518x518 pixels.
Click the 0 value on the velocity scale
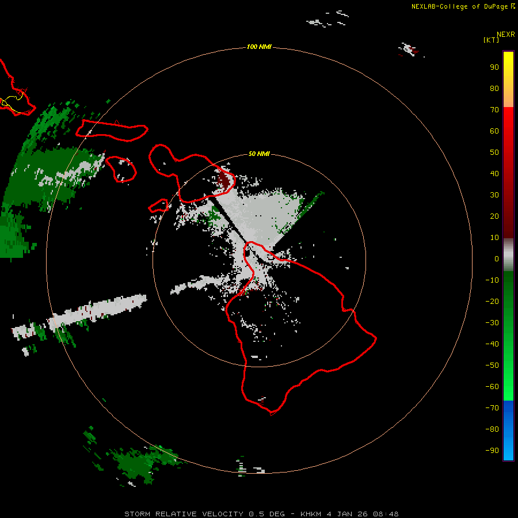(x=497, y=259)
